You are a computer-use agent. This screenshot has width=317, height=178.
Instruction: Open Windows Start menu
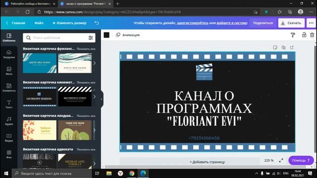click(6, 174)
